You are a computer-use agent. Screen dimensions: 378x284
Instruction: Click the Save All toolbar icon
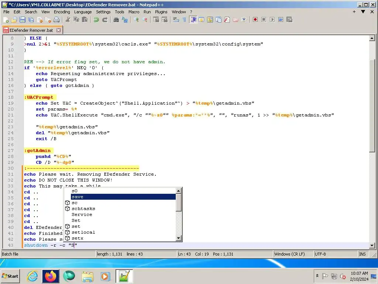pos(31,20)
